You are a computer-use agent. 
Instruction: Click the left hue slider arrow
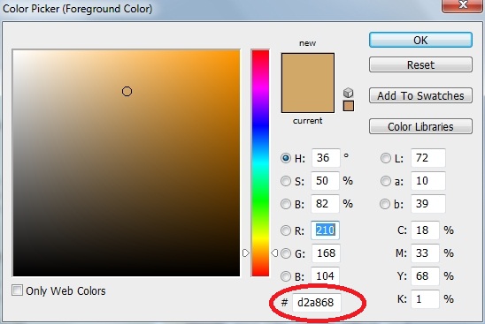pyautogui.click(x=245, y=253)
